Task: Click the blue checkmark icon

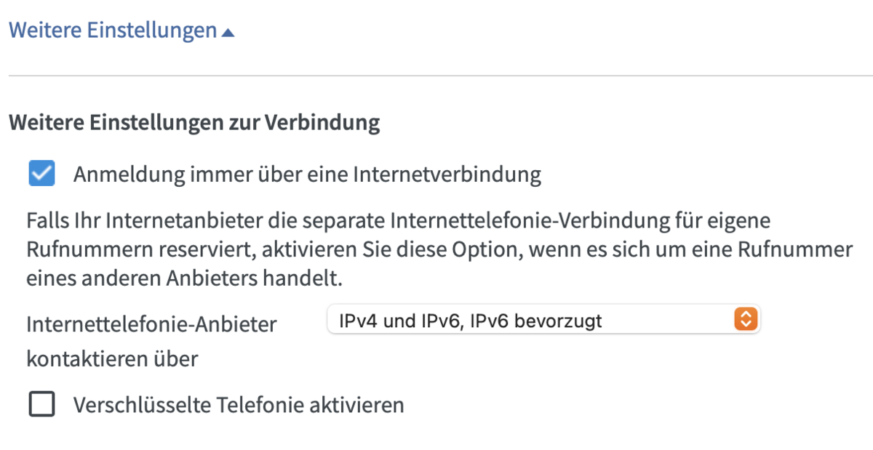Action: pos(41,174)
